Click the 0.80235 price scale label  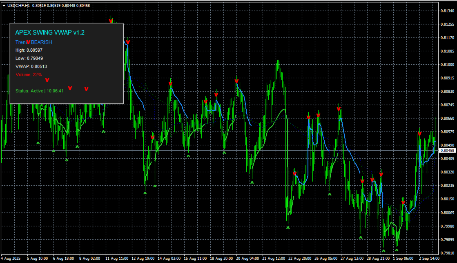tap(447, 185)
